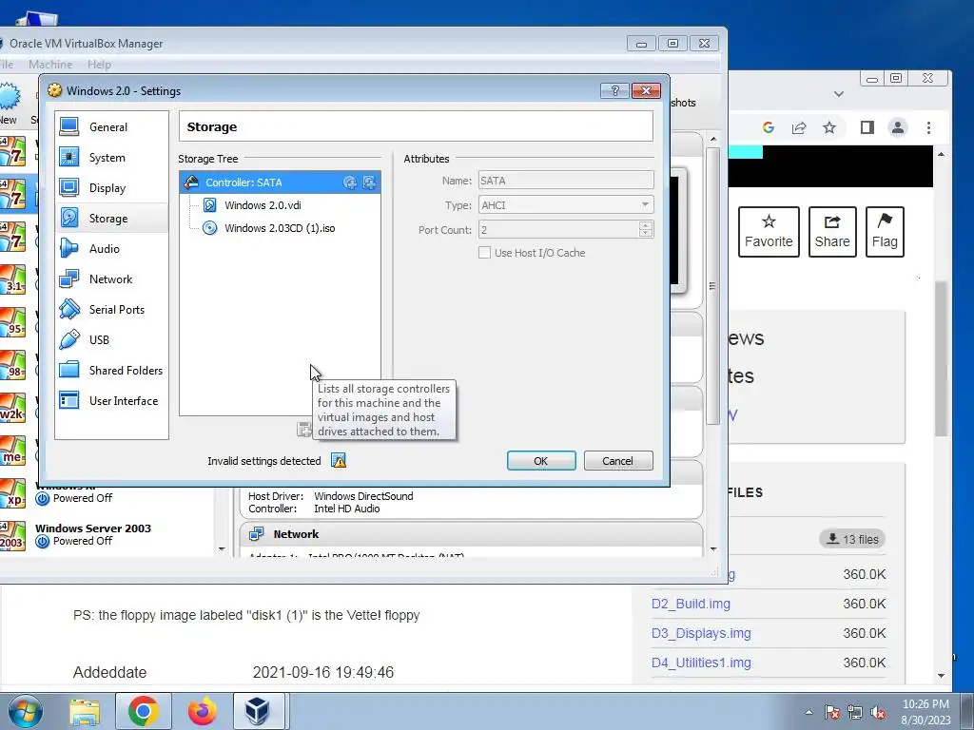This screenshot has height=730, width=974.
Task: Click the Share button on web page
Action: [x=832, y=232]
